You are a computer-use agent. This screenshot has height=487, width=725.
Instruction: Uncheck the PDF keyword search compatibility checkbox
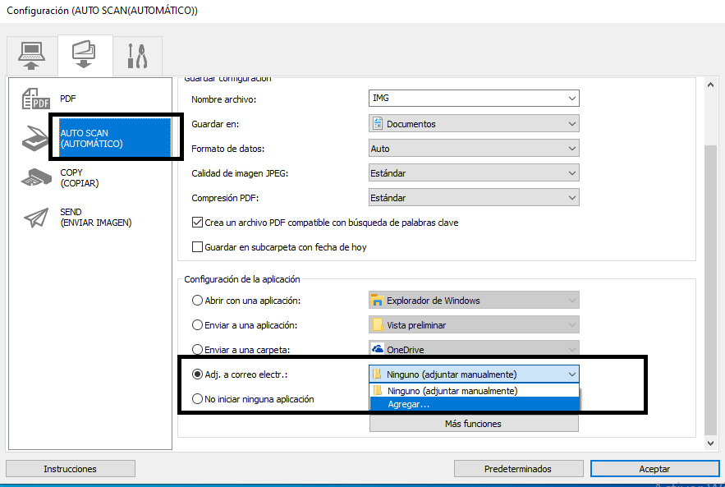[197, 223]
